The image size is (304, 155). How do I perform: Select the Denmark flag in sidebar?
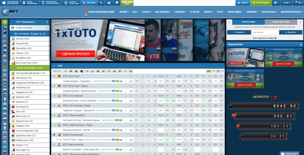pyautogui.click(x=4, y=56)
